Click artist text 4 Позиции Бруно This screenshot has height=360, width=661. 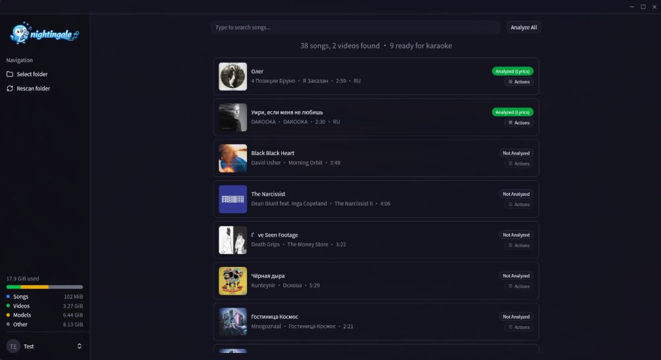(273, 81)
